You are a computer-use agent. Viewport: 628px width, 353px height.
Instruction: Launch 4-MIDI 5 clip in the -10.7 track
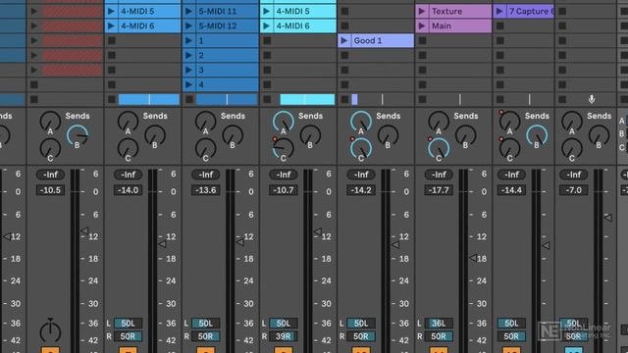pos(266,11)
